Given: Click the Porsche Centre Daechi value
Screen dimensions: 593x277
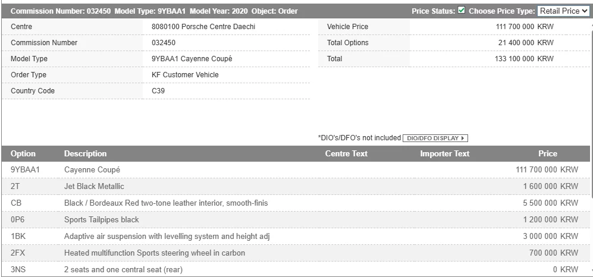Looking at the screenshot, I should point(204,27).
